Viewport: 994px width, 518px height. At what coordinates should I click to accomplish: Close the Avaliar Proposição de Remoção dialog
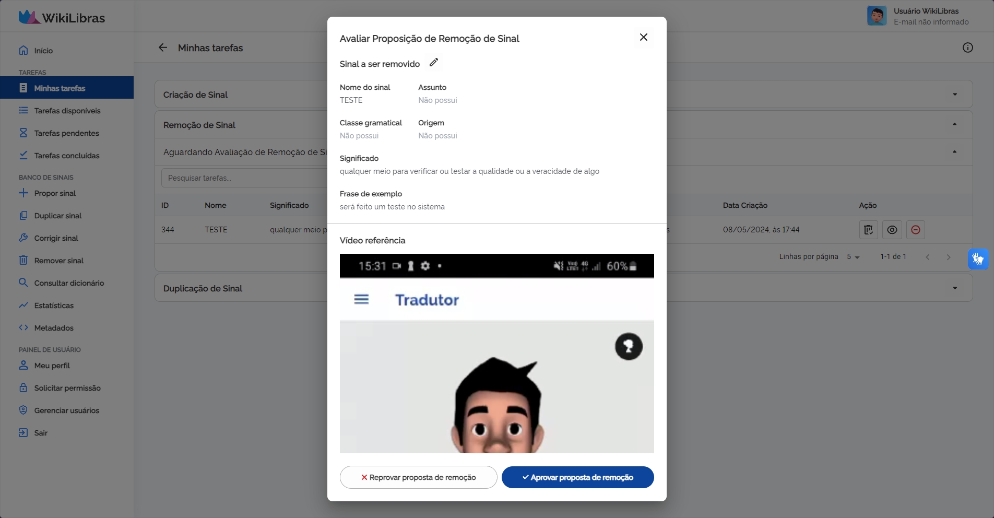point(643,37)
